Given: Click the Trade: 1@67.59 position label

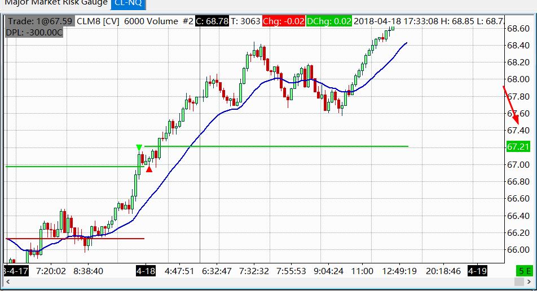Looking at the screenshot, I should coord(40,21).
